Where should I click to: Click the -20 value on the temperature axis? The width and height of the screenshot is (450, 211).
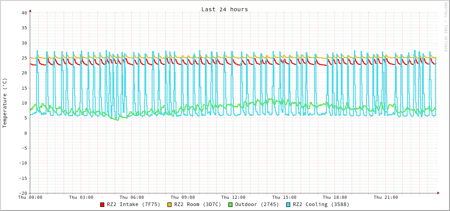click(23, 193)
